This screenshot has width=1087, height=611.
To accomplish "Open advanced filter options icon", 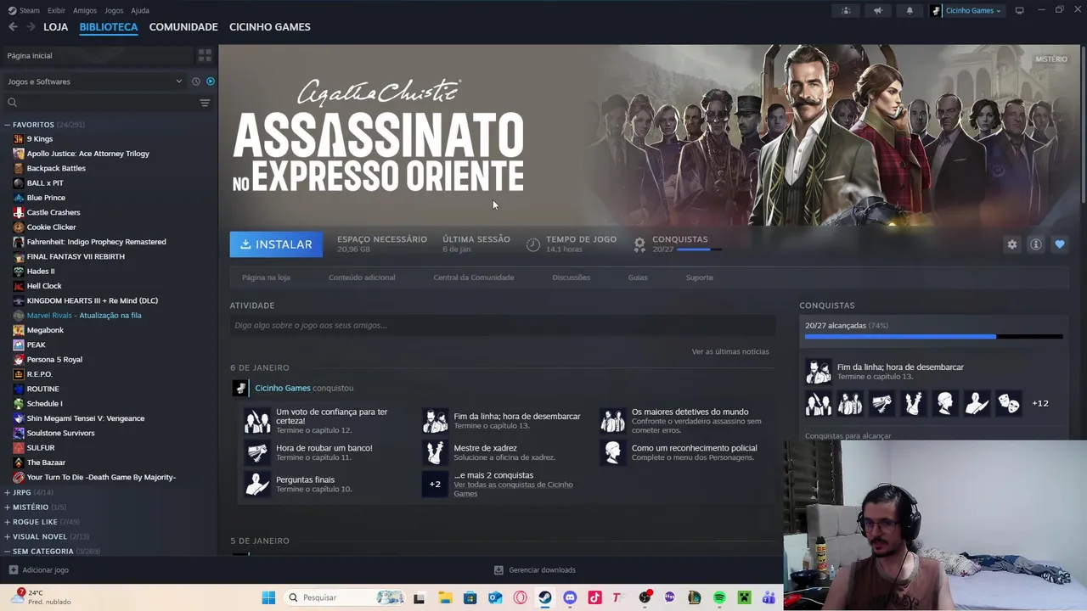I will 205,103.
